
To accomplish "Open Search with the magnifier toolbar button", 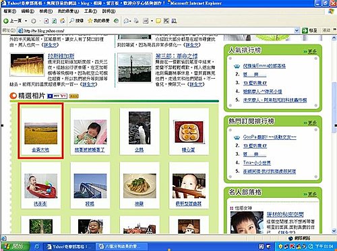I will click(76, 21).
